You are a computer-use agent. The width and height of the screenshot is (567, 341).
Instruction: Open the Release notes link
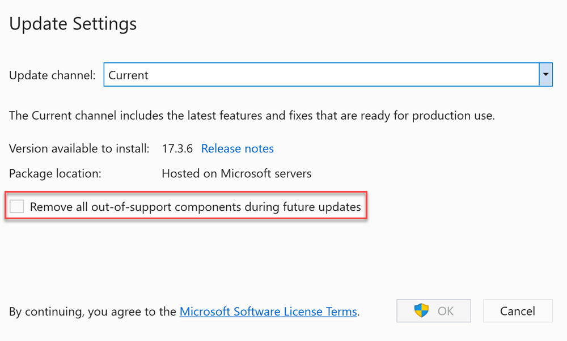coord(237,148)
